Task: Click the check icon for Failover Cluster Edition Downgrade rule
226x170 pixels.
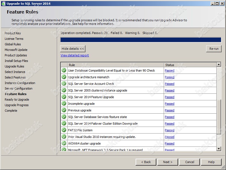Action: pyautogui.click(x=64, y=124)
